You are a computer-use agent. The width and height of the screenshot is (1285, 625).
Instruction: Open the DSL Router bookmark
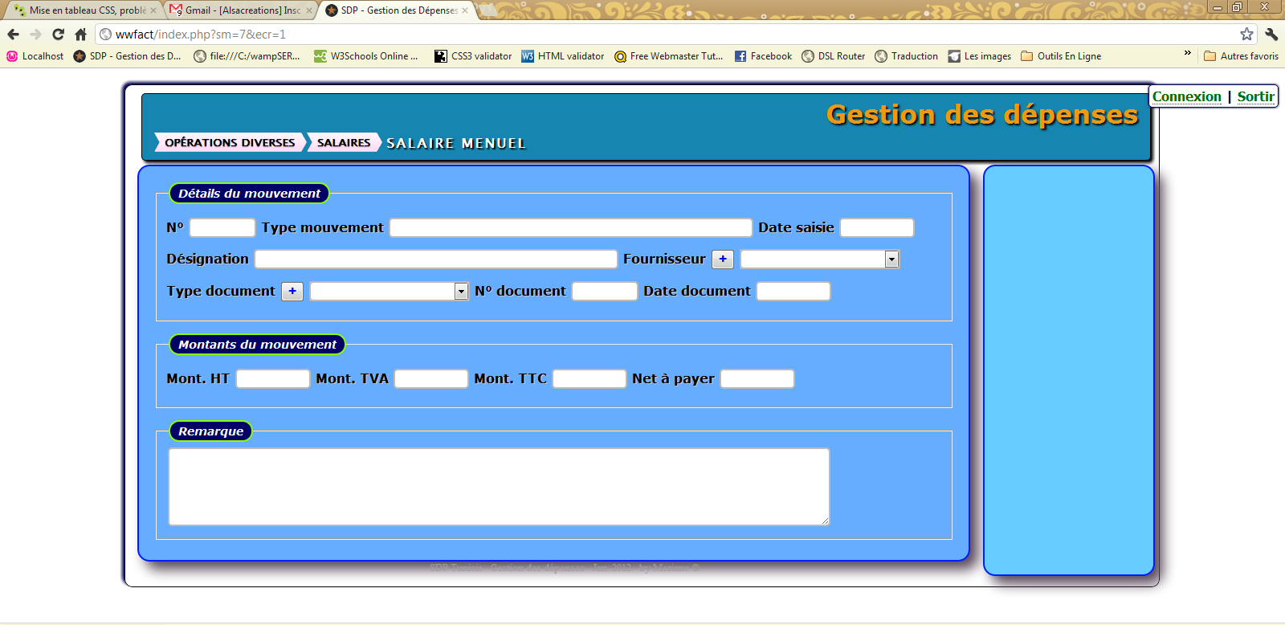(834, 56)
